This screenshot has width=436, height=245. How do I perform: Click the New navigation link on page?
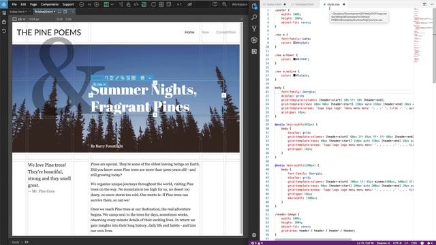205,32
